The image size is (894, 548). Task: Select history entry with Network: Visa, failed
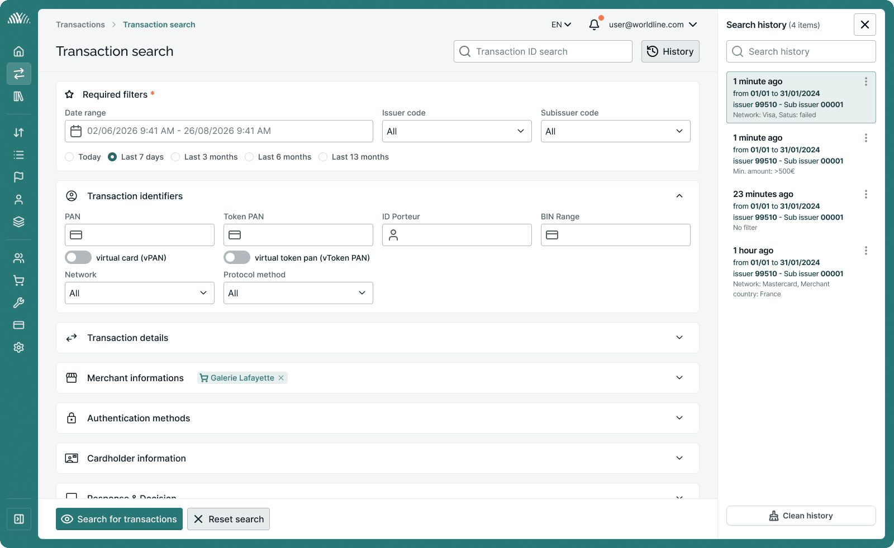click(x=801, y=98)
